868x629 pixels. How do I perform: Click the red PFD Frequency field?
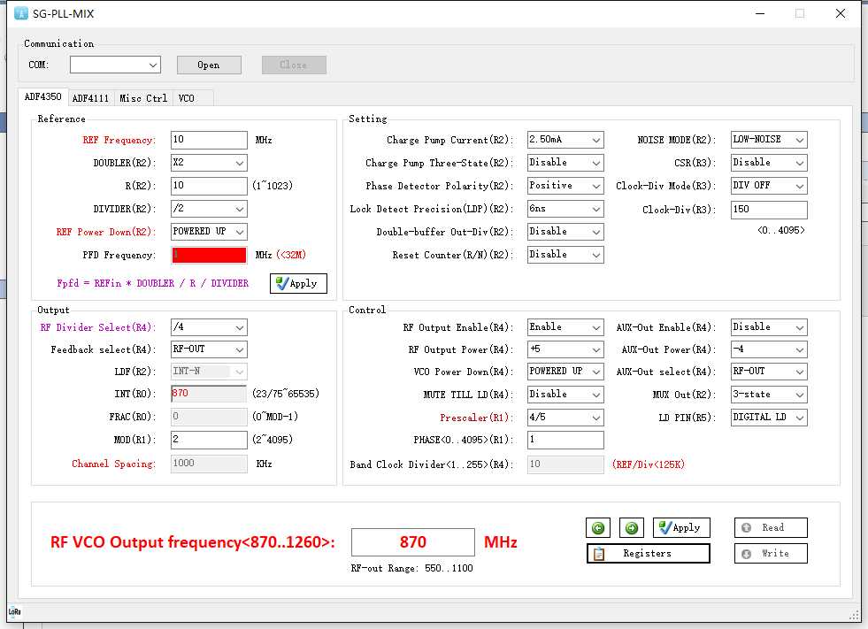(x=209, y=255)
